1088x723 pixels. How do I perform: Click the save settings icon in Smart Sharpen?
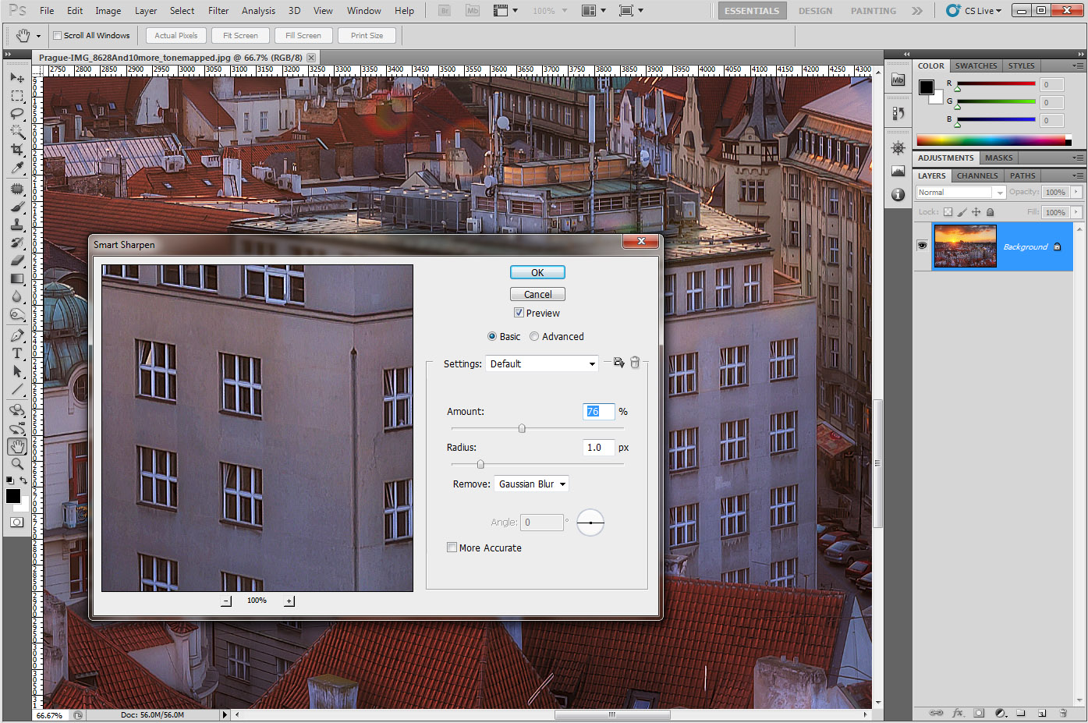point(618,363)
